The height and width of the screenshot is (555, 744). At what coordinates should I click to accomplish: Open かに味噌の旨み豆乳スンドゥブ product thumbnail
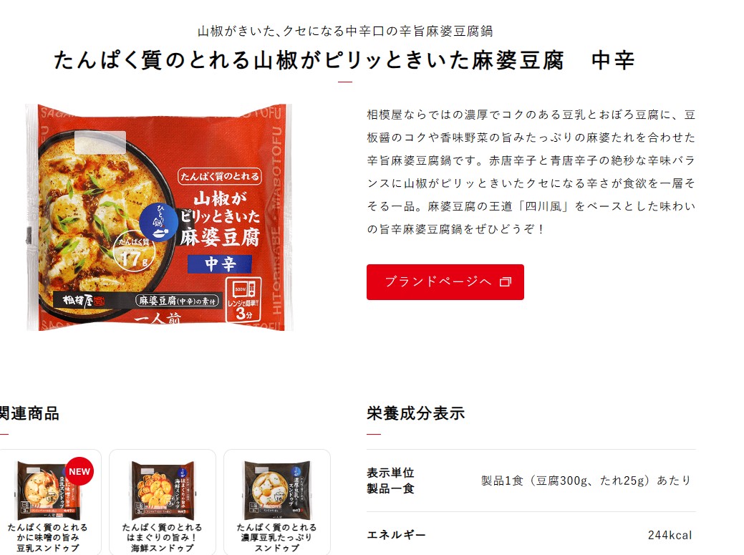click(x=49, y=491)
